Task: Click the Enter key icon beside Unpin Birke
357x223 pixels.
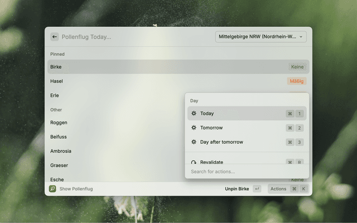Action: [257, 189]
